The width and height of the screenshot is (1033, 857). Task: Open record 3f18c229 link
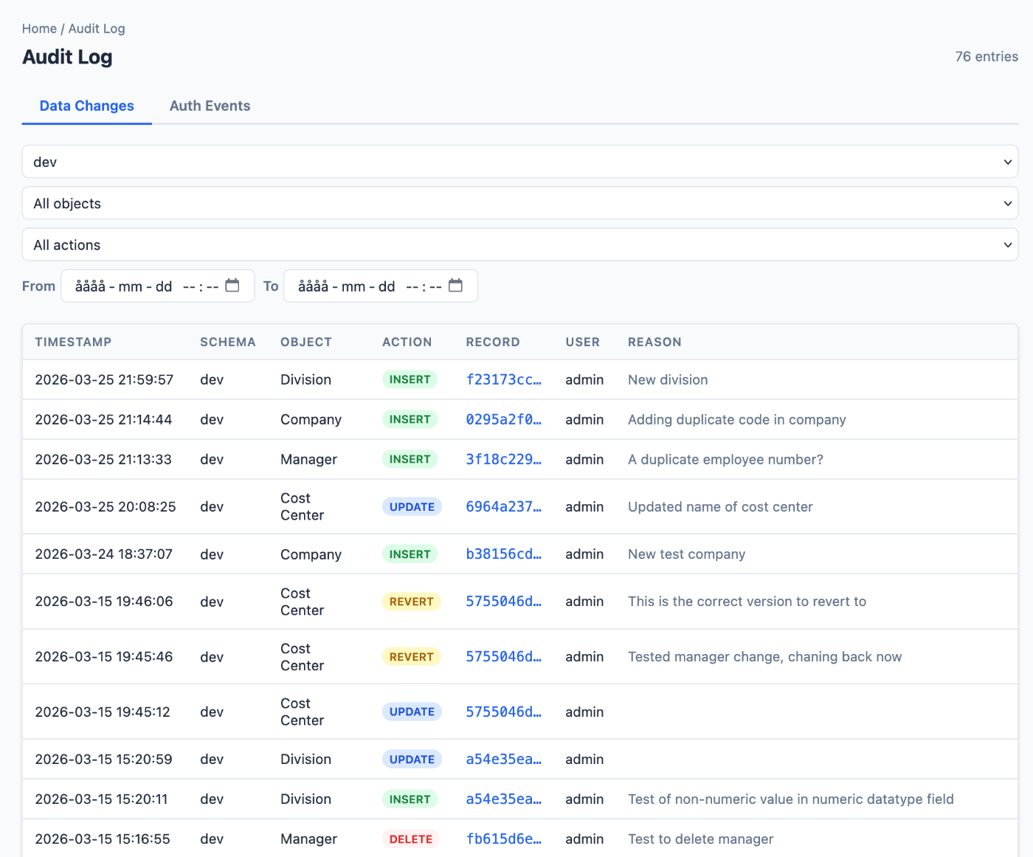[x=503, y=459]
